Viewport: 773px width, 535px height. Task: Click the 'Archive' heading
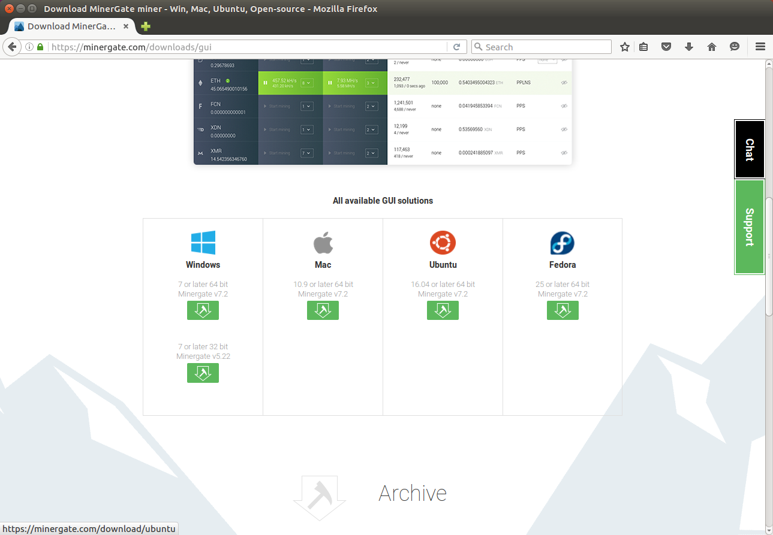pyautogui.click(x=413, y=493)
